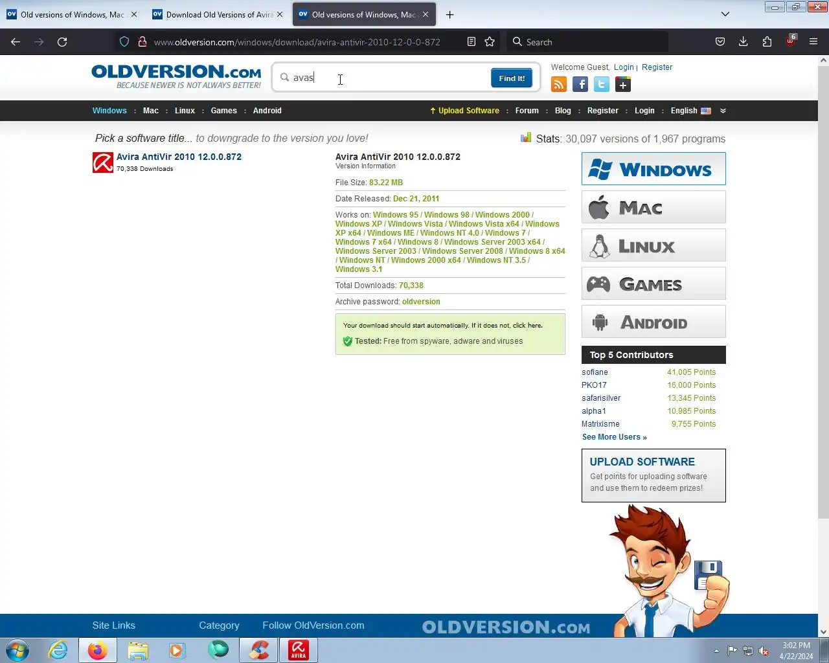Click the large LINUX category button
The image size is (829, 663).
(x=653, y=245)
